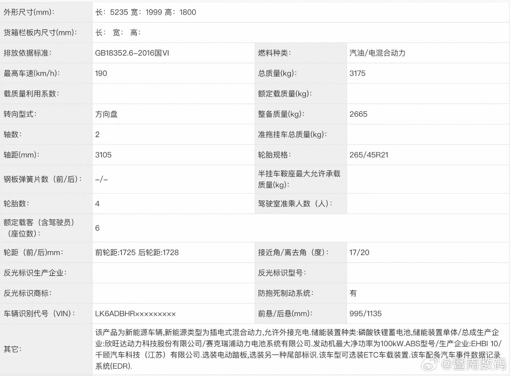Select the 其它 remarks paragraph text
This screenshot has width=511, height=376.
298,349
